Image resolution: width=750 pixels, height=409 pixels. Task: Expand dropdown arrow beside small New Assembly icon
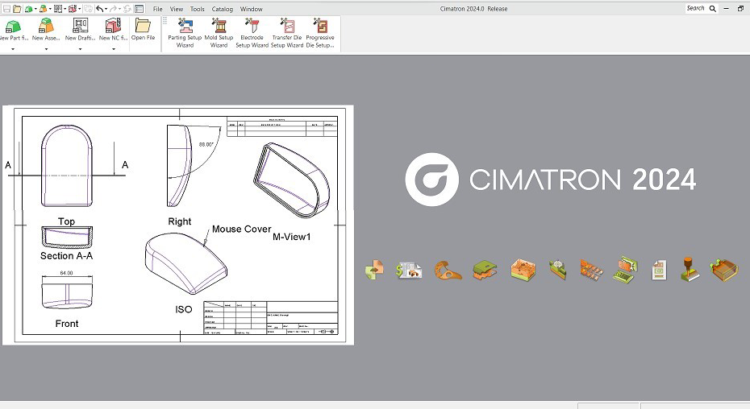pyautogui.click(x=50, y=9)
